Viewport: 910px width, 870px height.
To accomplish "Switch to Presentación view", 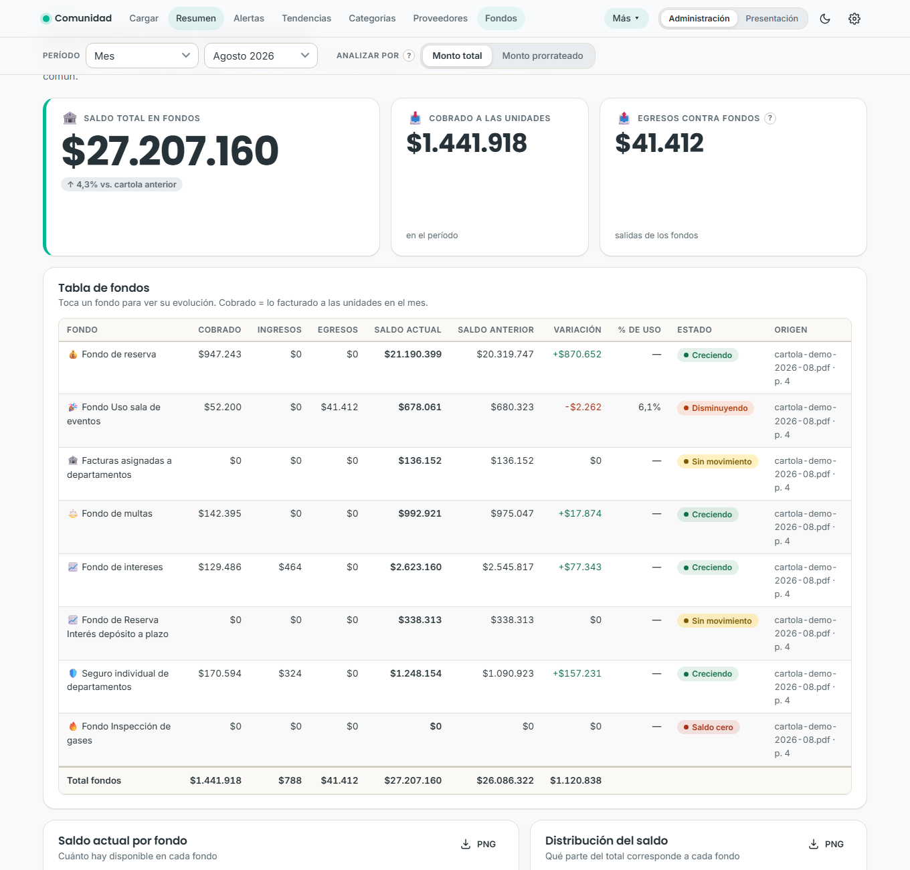I will coord(771,19).
